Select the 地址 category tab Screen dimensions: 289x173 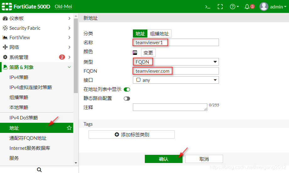click(x=140, y=34)
